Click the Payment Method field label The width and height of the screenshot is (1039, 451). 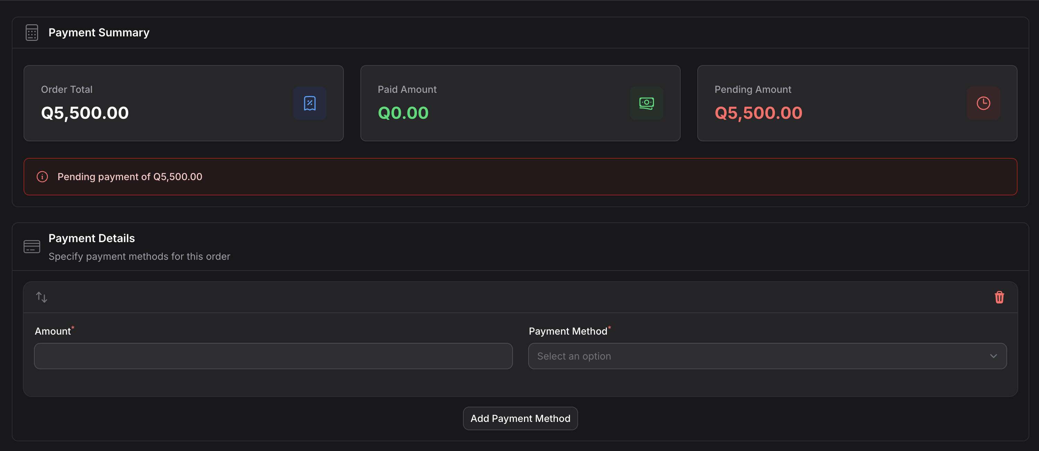click(567, 331)
